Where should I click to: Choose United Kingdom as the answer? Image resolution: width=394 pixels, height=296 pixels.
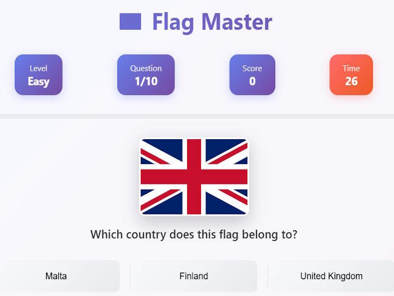coord(331,276)
